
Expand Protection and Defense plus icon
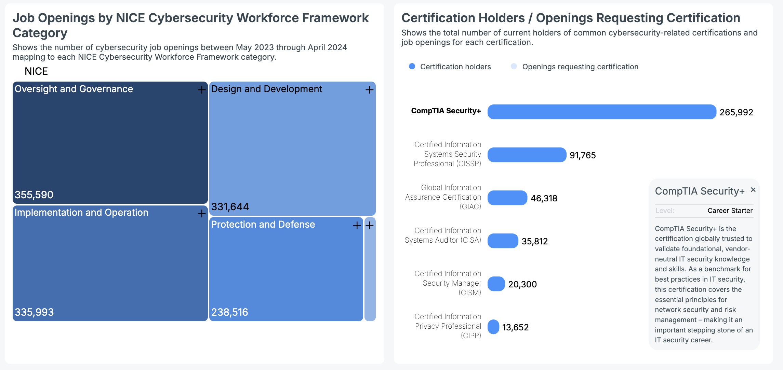point(357,225)
